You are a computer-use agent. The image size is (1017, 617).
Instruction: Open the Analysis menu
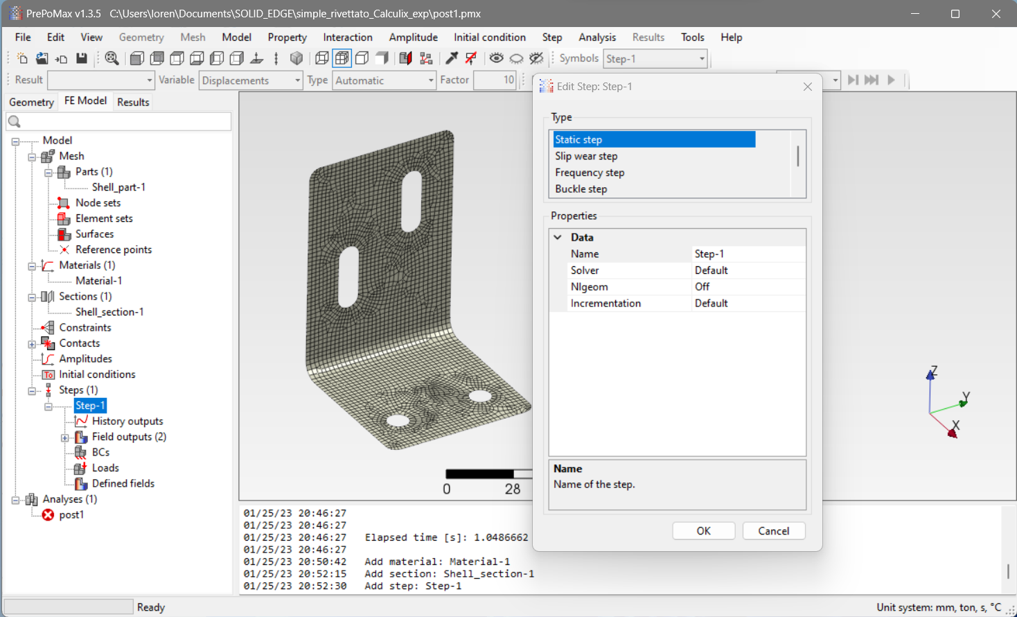point(596,37)
